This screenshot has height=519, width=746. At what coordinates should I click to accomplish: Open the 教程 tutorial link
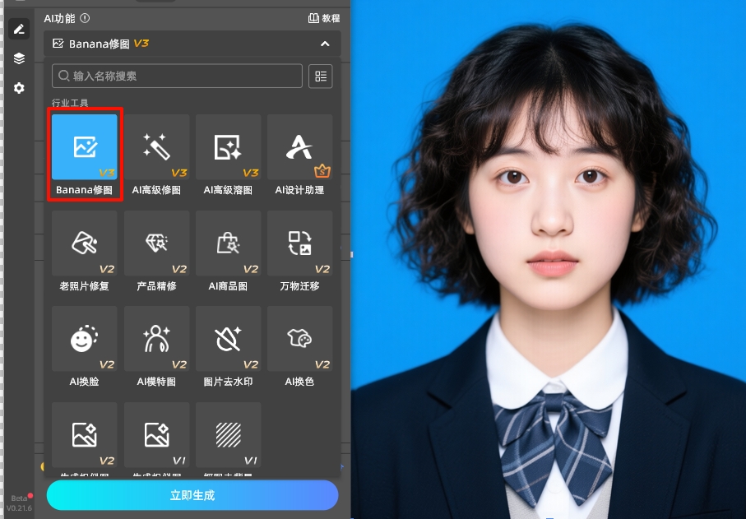323,18
